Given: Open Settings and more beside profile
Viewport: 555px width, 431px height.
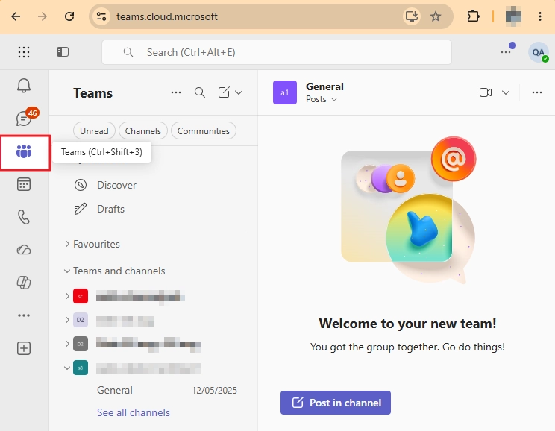Looking at the screenshot, I should pos(506,52).
